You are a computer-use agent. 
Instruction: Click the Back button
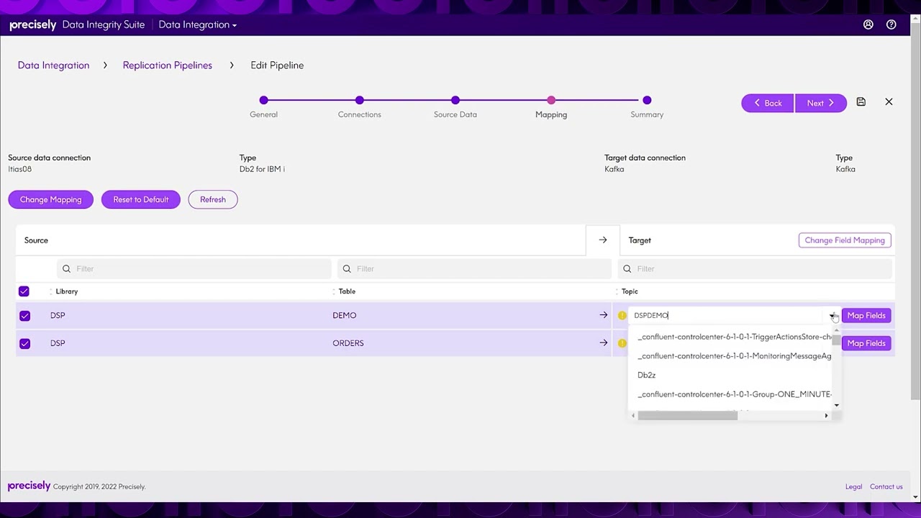[x=767, y=103]
